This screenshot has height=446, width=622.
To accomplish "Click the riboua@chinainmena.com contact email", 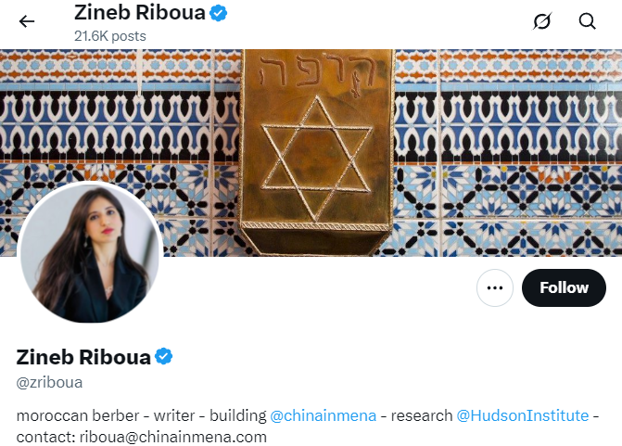I will pyautogui.click(x=173, y=437).
